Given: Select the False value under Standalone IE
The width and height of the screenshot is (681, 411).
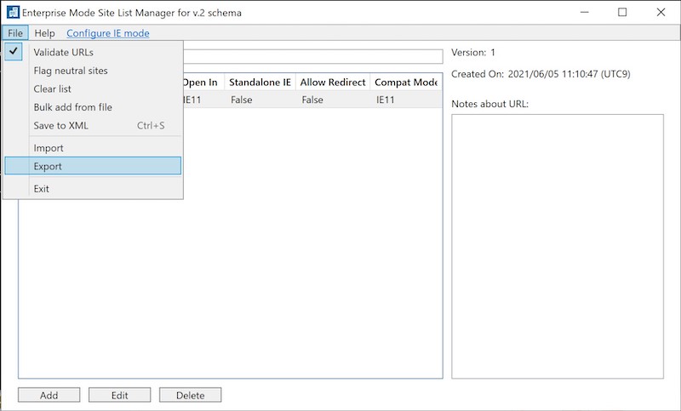Looking at the screenshot, I should 242,100.
